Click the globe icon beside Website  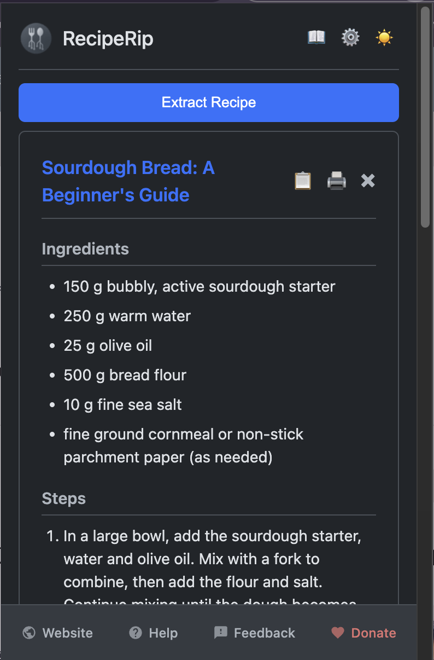click(29, 633)
